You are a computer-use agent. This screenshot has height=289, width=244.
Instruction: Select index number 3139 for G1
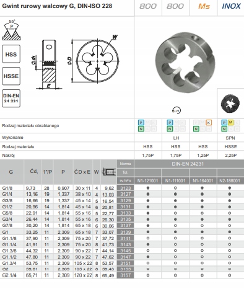tap(126, 232)
